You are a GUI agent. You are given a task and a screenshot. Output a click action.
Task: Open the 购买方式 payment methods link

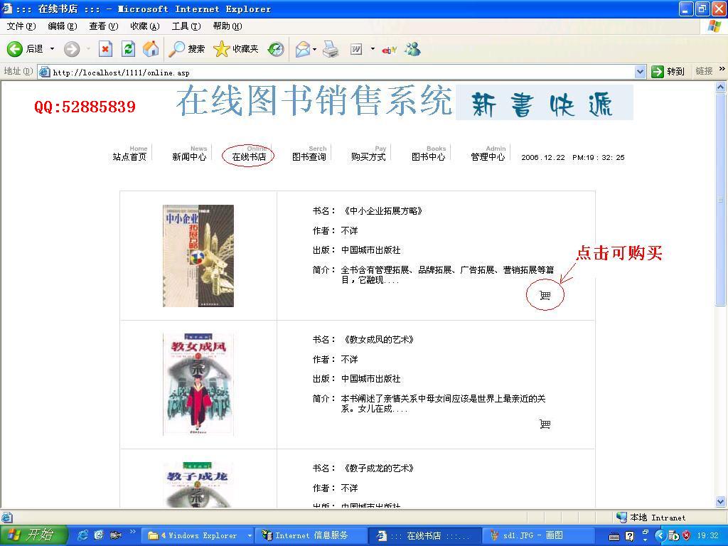(368, 157)
